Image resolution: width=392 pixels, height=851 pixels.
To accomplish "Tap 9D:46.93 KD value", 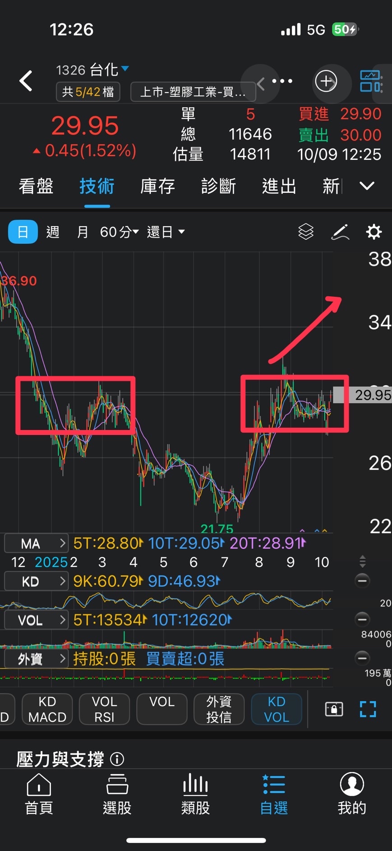I will (x=184, y=581).
